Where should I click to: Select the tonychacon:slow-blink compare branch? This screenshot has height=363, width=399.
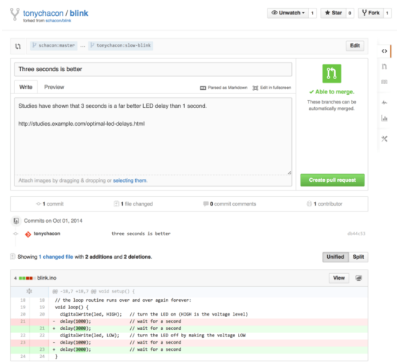(121, 45)
